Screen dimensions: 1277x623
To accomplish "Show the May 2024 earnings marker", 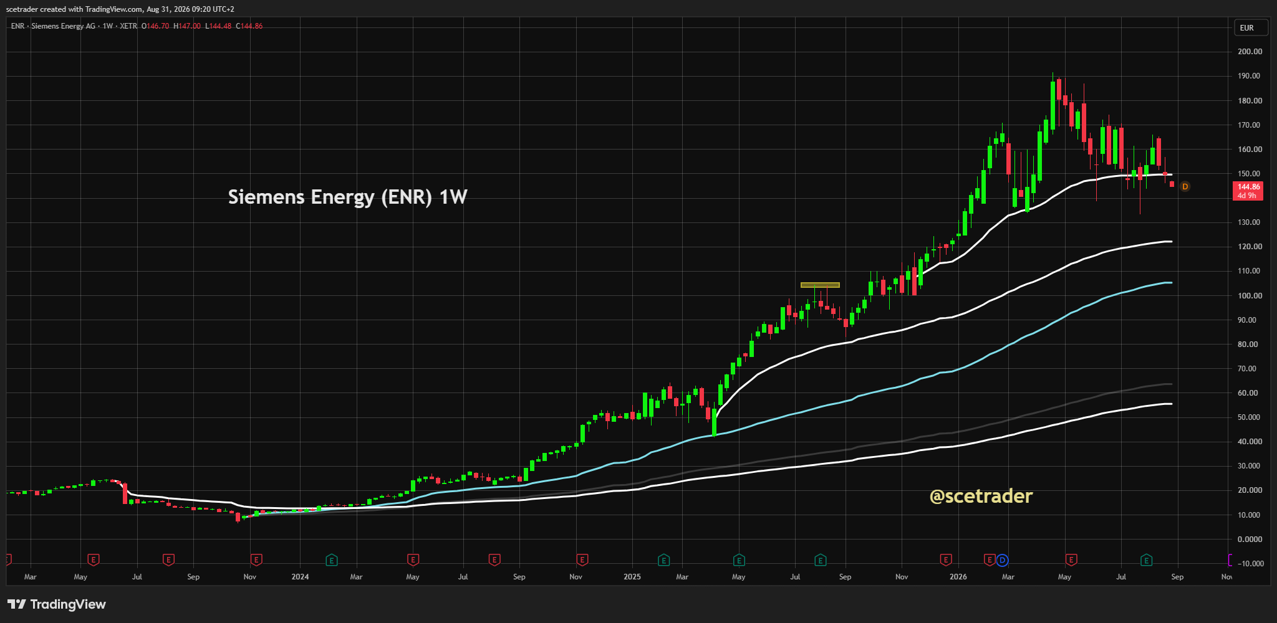I will click(x=413, y=560).
